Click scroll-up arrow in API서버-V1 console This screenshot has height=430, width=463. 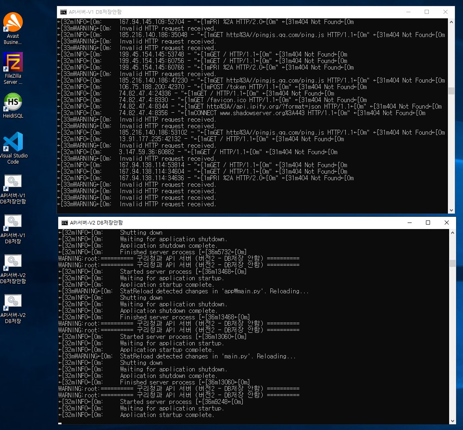[x=451, y=22]
